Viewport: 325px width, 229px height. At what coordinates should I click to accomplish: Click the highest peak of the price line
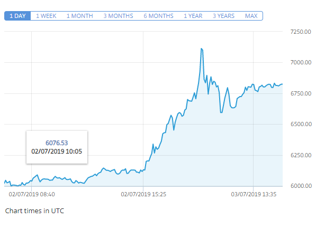pos(202,49)
